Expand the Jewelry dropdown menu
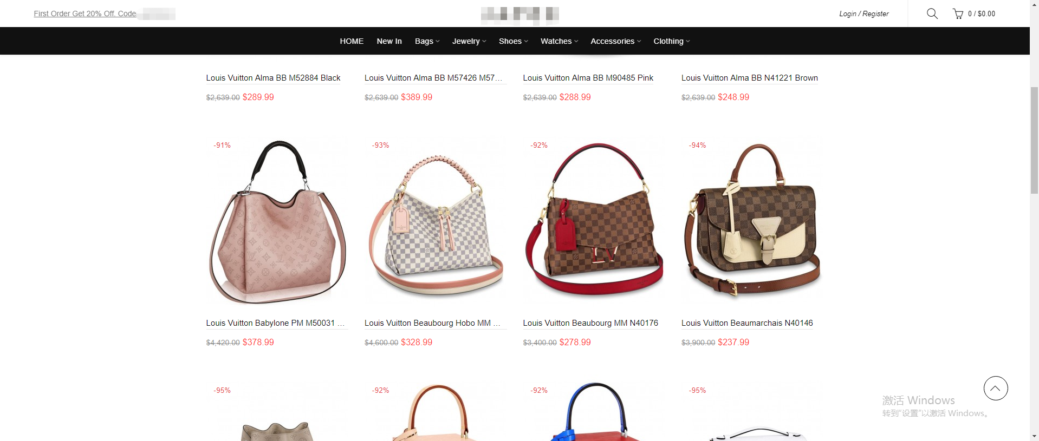The image size is (1039, 441). pyautogui.click(x=469, y=41)
